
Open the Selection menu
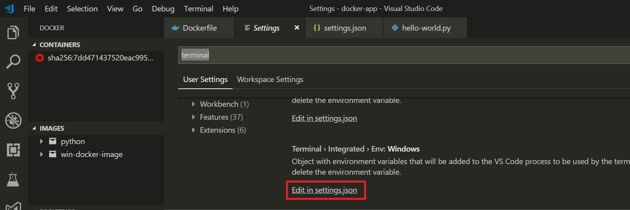coord(82,9)
